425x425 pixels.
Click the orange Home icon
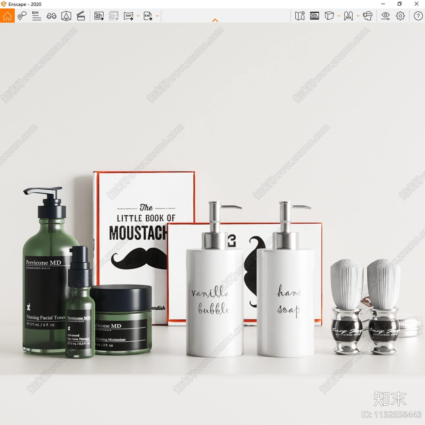coord(7,16)
